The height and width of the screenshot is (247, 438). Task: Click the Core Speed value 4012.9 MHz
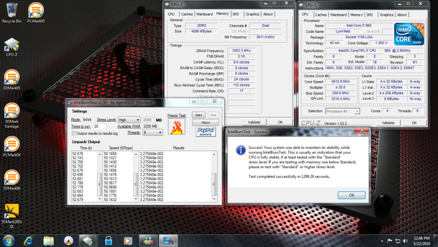[x=340, y=82]
